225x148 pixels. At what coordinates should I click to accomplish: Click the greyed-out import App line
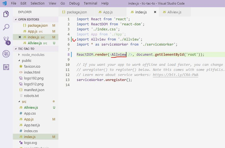[101, 34]
